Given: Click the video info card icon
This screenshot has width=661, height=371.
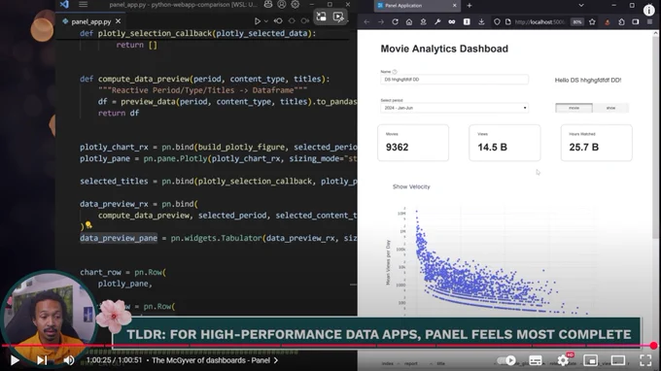Looking at the screenshot, I should click(x=648, y=10).
